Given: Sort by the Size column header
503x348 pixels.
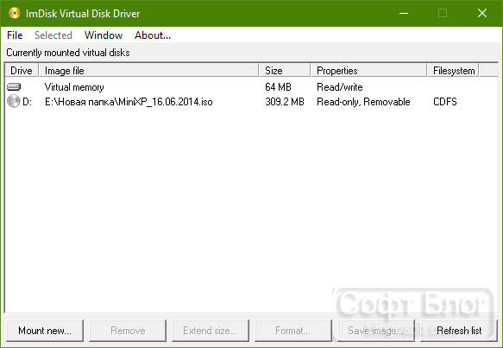Looking at the screenshot, I should (x=285, y=70).
